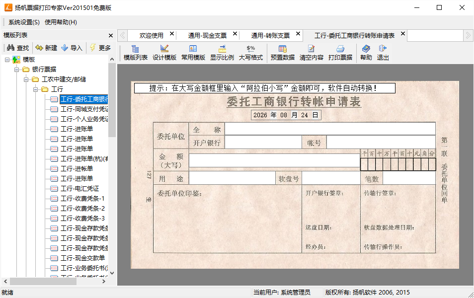Click the 笔数 input field

[x=409, y=178]
